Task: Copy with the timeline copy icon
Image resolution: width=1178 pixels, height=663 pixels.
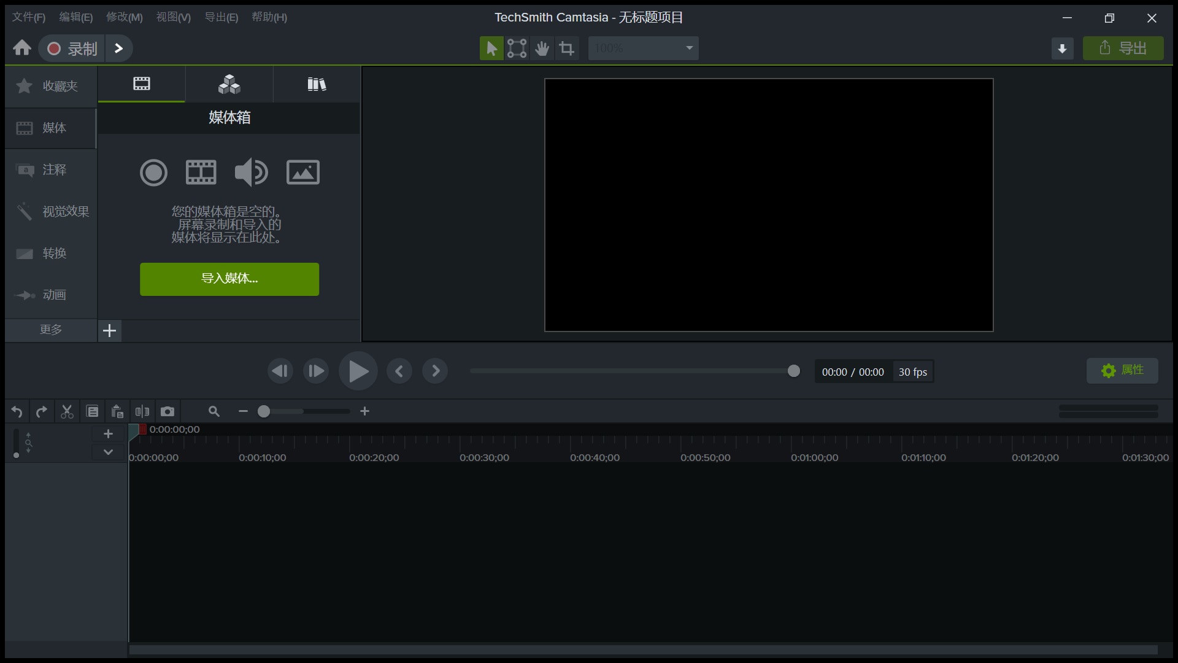Action: [93, 412]
